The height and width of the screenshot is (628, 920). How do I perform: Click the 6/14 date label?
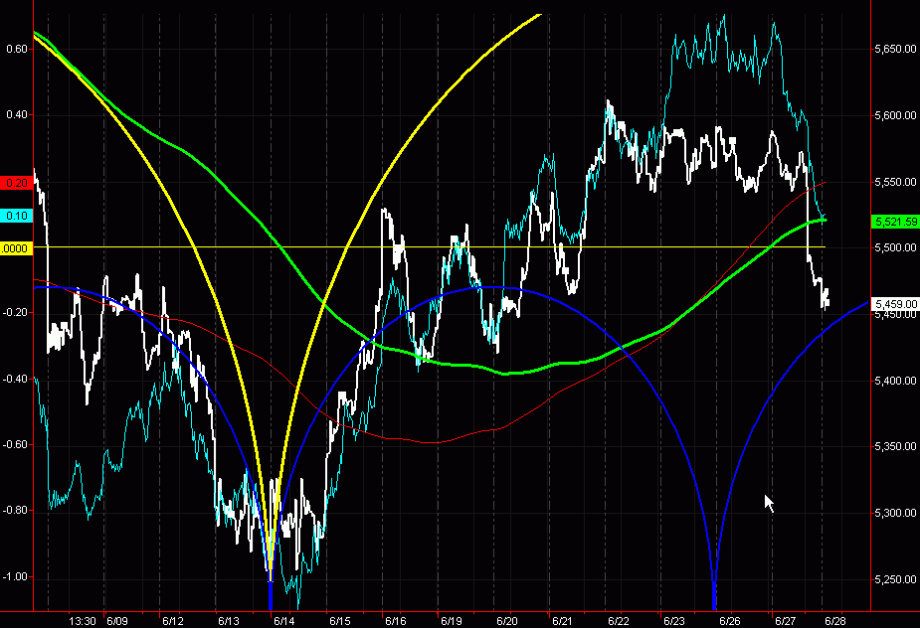pos(284,621)
